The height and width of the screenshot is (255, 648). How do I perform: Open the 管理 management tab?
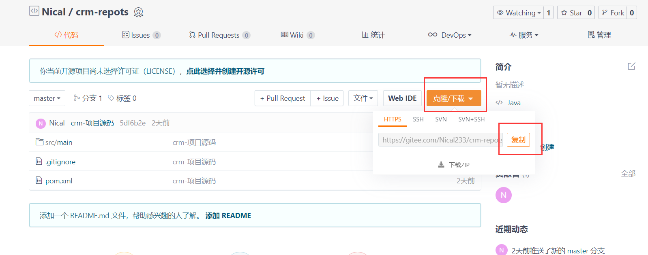click(x=599, y=35)
